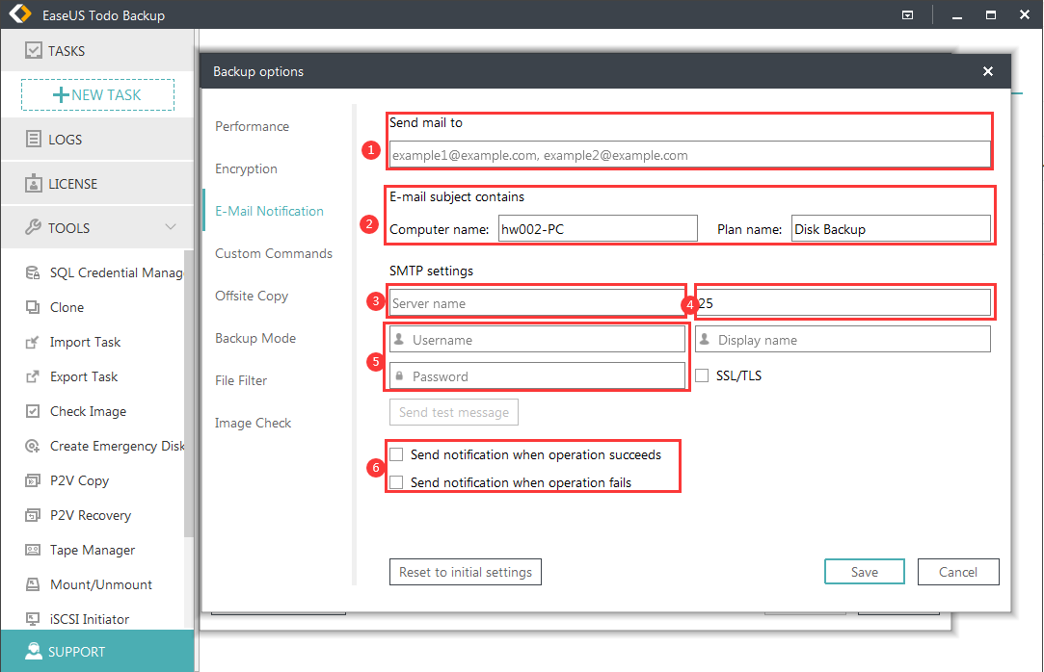Click the Username input field

tap(537, 339)
